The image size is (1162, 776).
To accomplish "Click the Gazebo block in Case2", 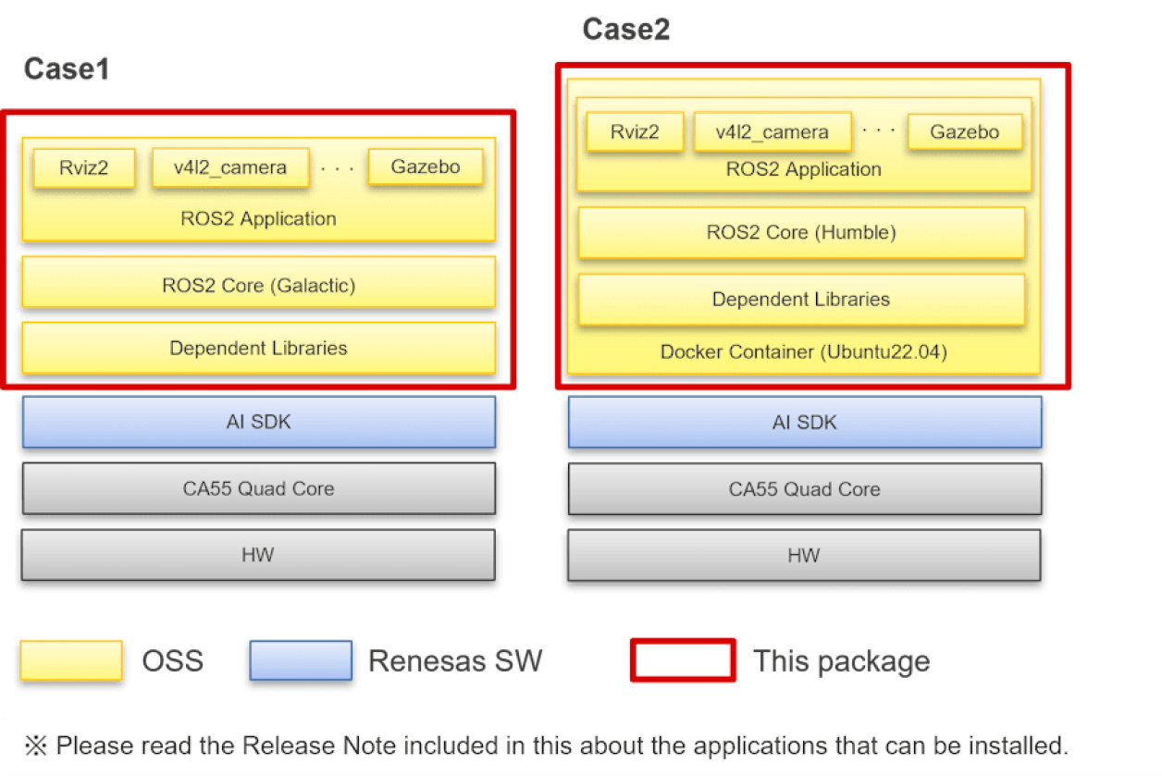I will point(965,131).
